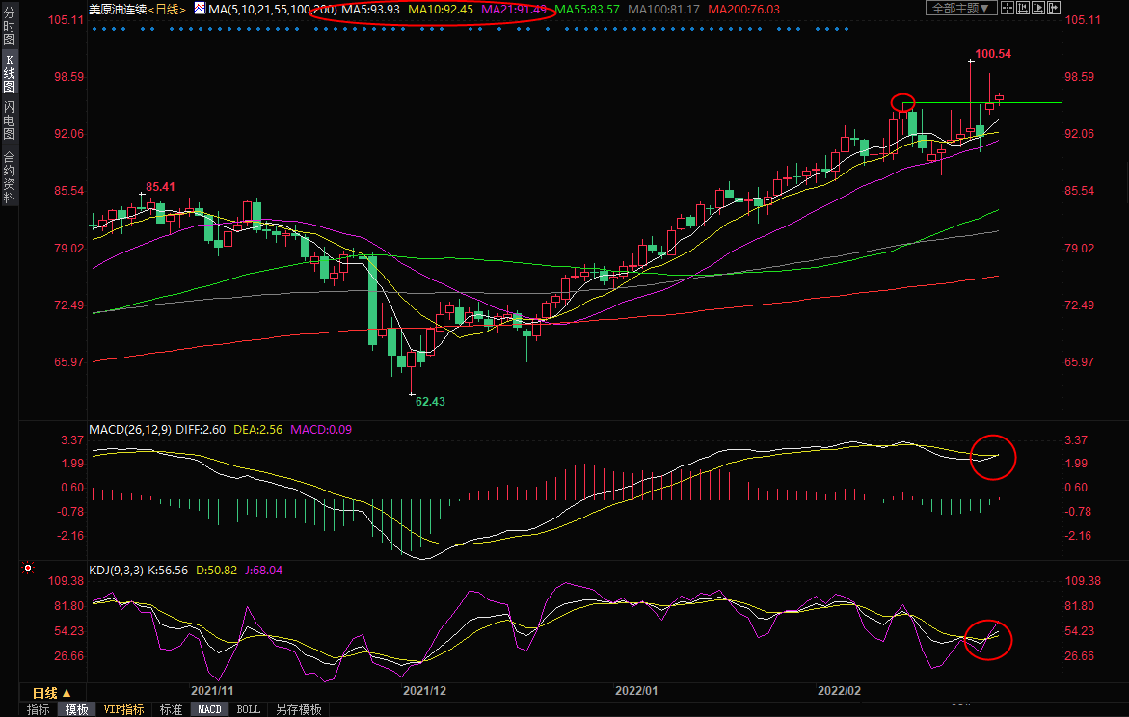Click the exit/expand panel icon at top right
1129x717 pixels.
(1056, 9)
